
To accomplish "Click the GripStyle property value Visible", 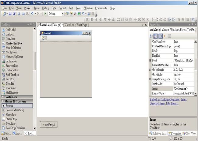I will [183, 74].
